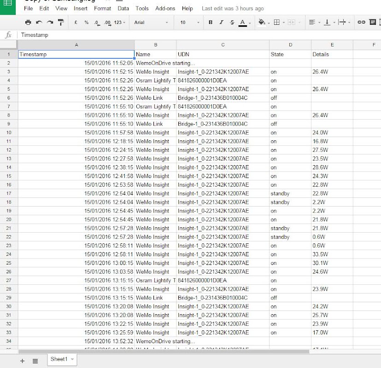Format as percent
Viewport: 381px width, 368px height.
pos(87,23)
